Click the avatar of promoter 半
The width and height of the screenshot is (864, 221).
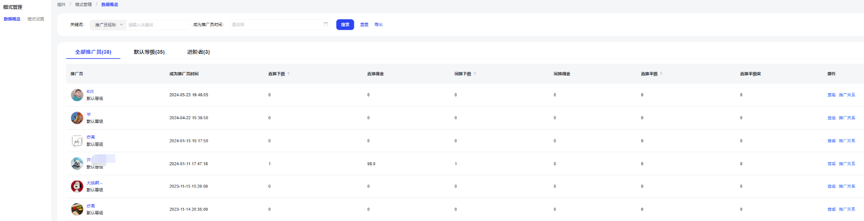click(77, 118)
